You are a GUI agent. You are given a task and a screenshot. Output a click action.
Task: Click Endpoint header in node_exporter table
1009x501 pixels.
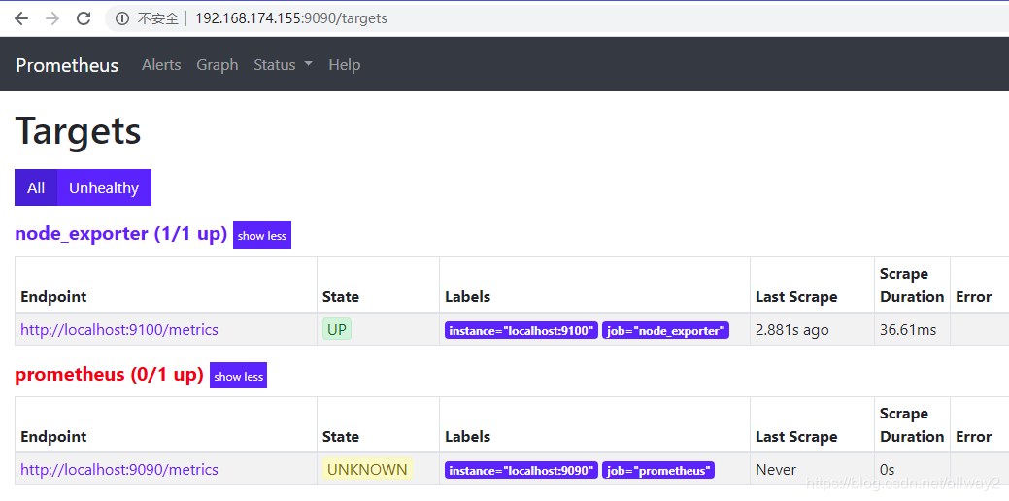point(53,297)
